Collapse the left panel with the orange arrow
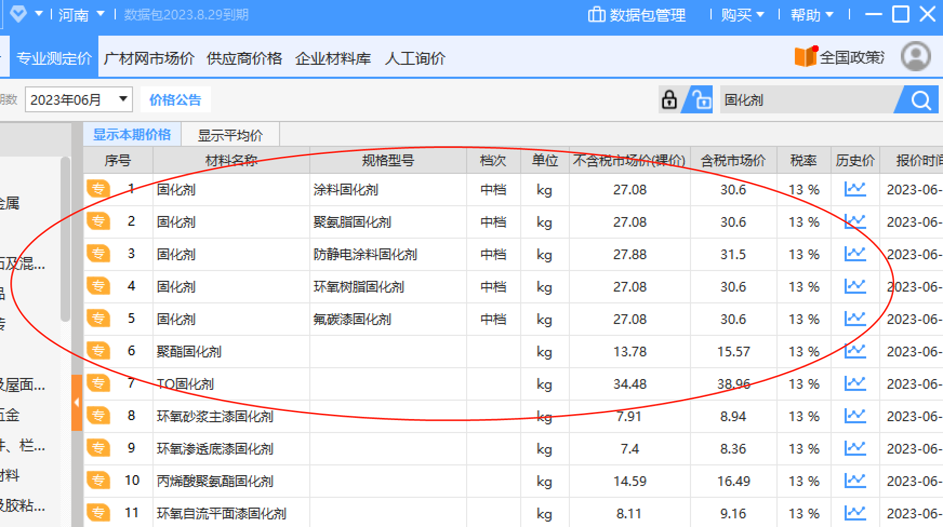The image size is (943, 527). (77, 402)
